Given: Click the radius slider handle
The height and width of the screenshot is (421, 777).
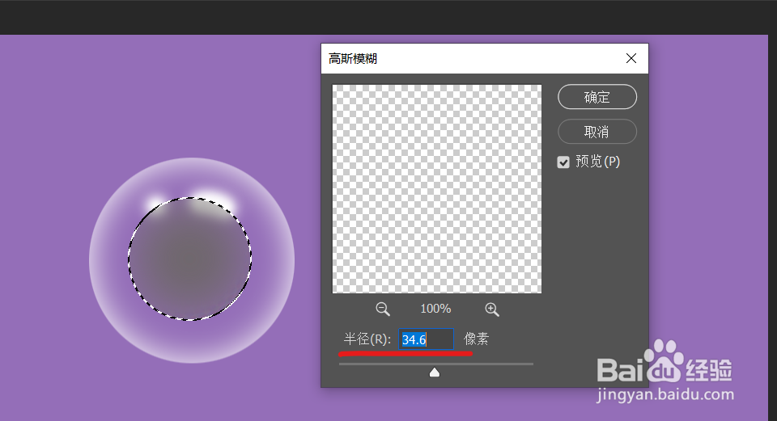Looking at the screenshot, I should click(435, 372).
